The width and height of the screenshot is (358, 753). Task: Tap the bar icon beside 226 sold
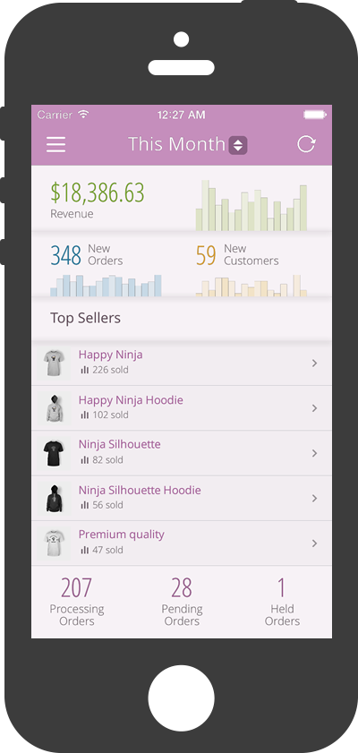tap(84, 371)
